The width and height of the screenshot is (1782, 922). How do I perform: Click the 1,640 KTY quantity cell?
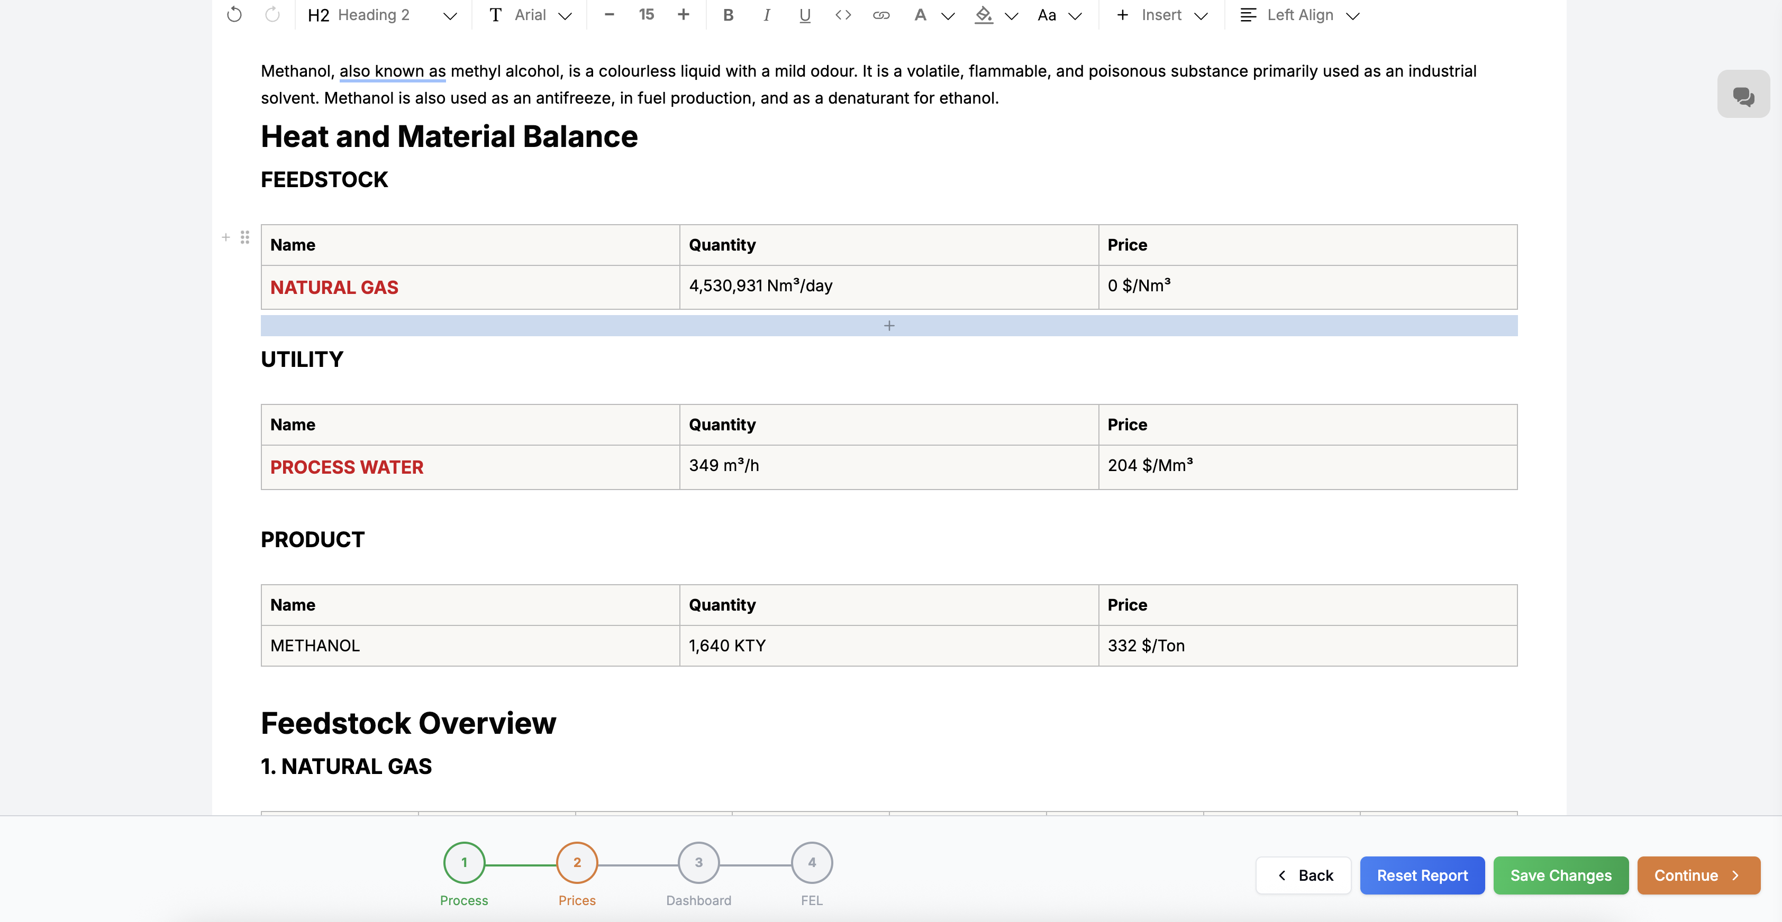coord(889,646)
